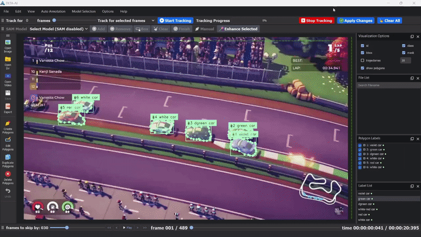Skip backward with the double-left arrow
This screenshot has height=237, width=421.
[x=109, y=228]
